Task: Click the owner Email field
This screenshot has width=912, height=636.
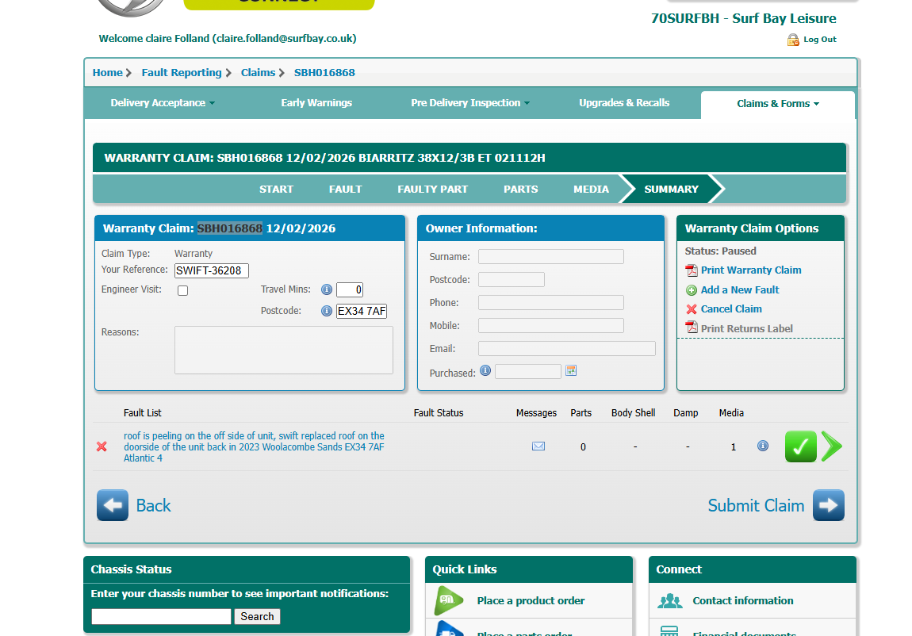Action: (566, 348)
